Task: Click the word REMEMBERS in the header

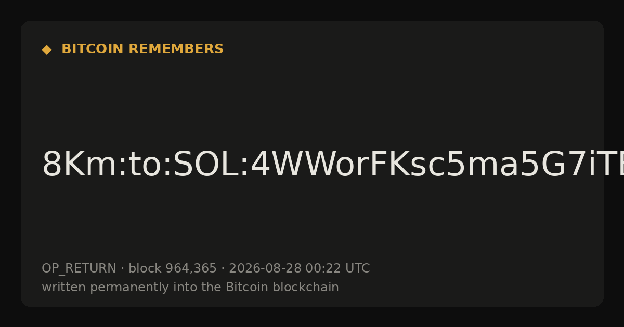Action: [176, 49]
